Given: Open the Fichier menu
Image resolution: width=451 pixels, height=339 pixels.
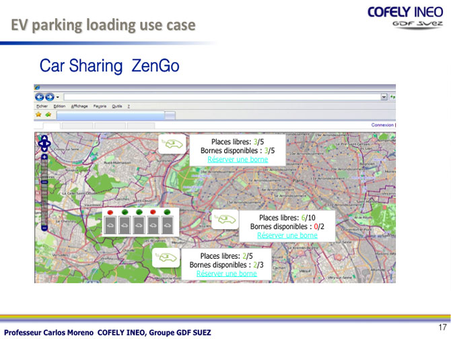Looking at the screenshot, I should click(42, 106).
